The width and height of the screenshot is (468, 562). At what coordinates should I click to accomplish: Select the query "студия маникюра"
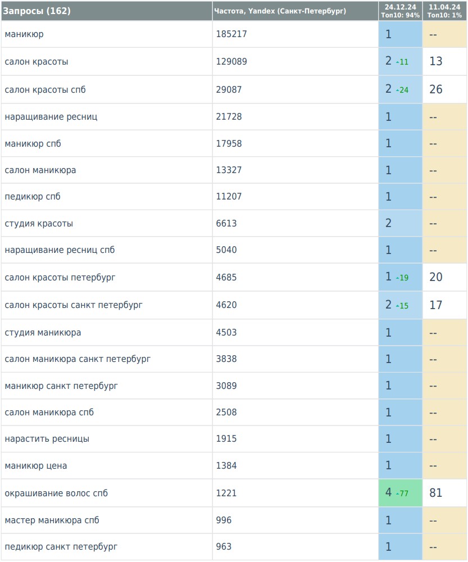(43, 333)
